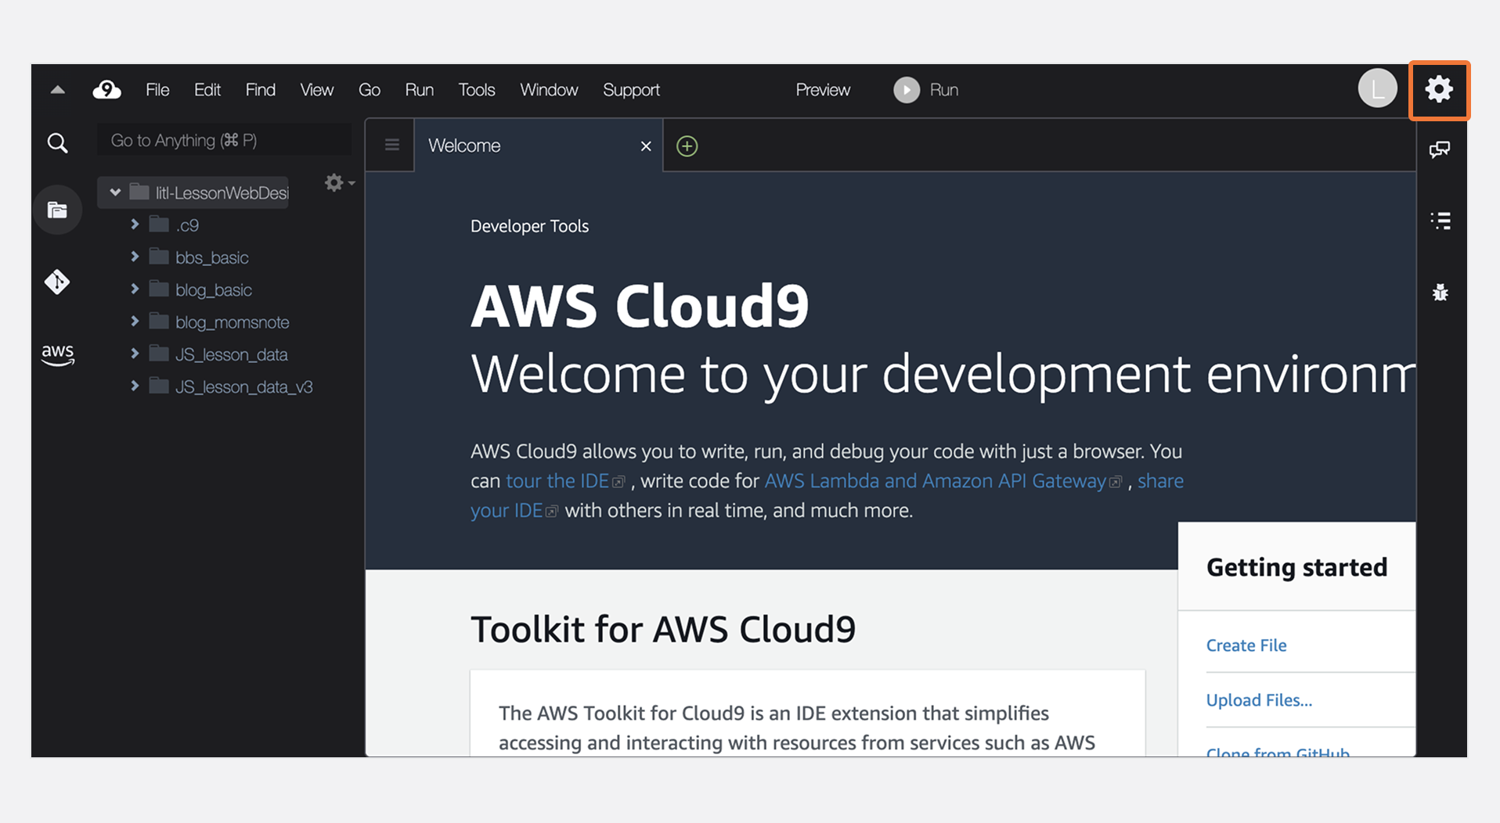Screen dimensions: 1500x823
Task: Expand the blog_momsnote folder
Action: [135, 322]
